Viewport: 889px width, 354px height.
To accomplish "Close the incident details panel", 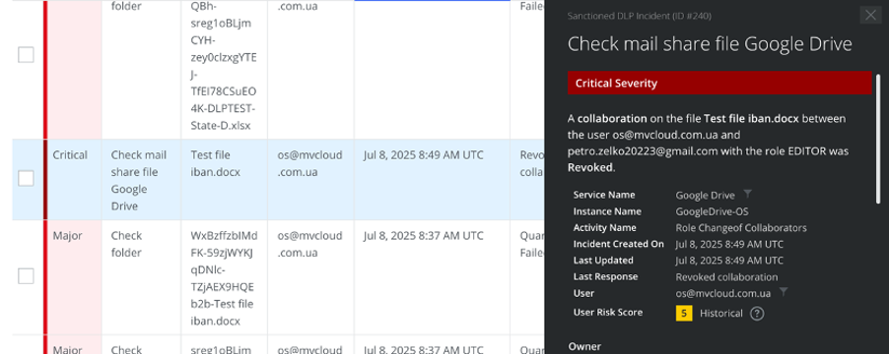I will [869, 15].
